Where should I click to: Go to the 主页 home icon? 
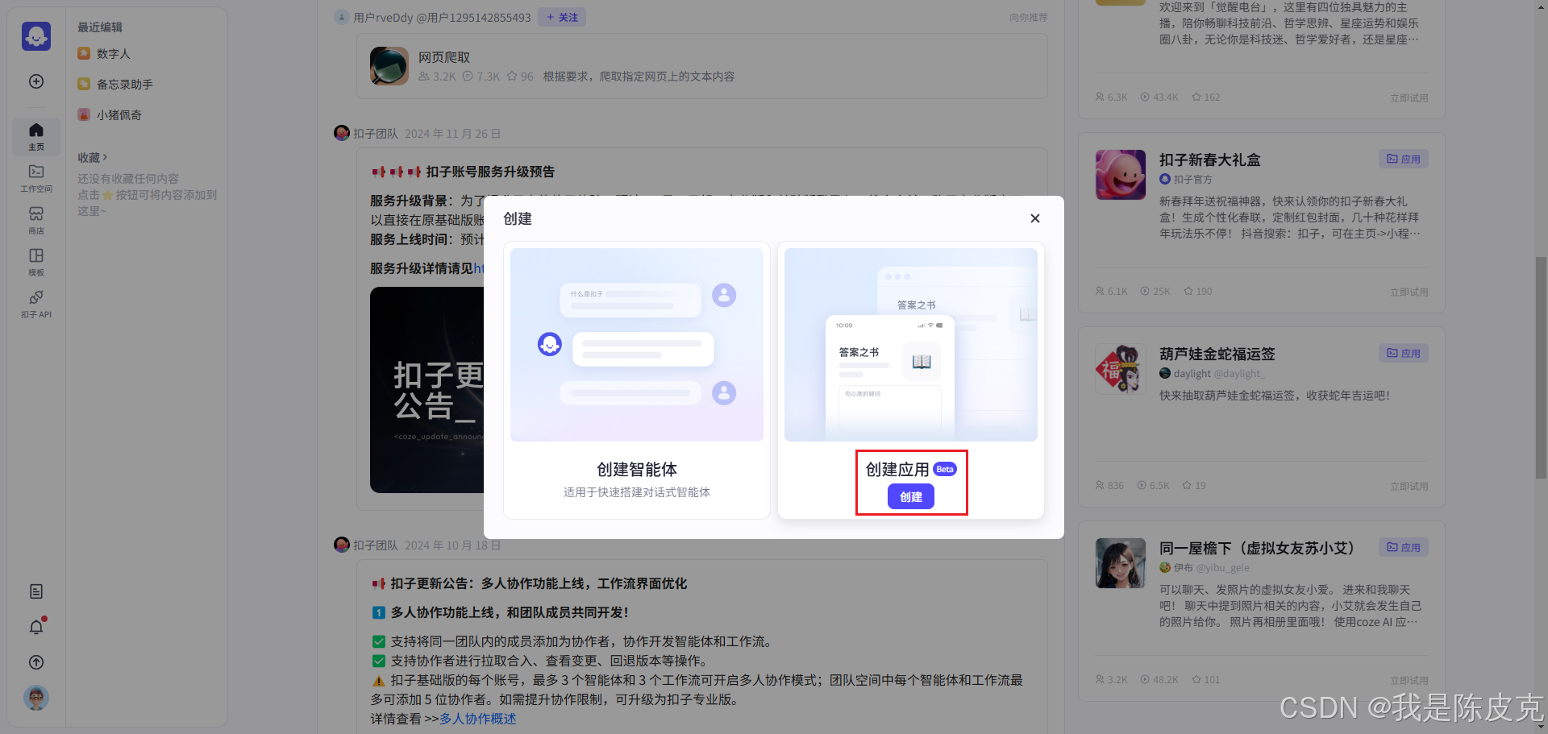click(x=36, y=136)
